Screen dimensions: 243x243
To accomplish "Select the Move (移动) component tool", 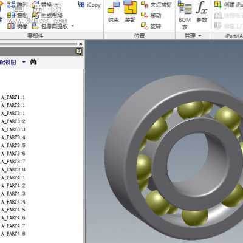I will tap(151, 15).
